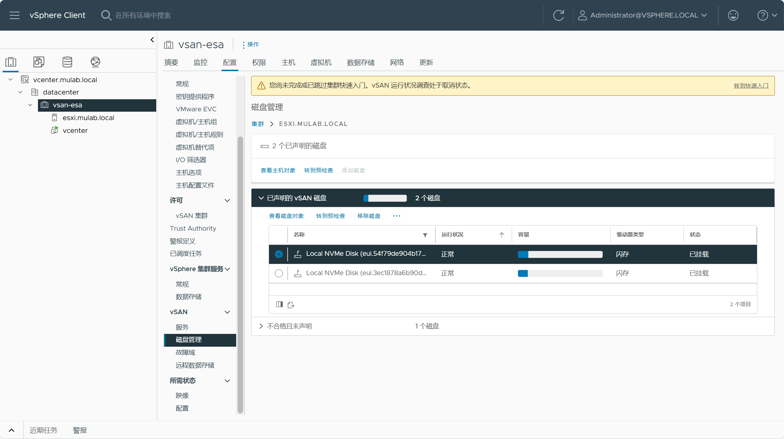Open manage columns icon below table
Screen dimensions: 784x439
[280, 304]
